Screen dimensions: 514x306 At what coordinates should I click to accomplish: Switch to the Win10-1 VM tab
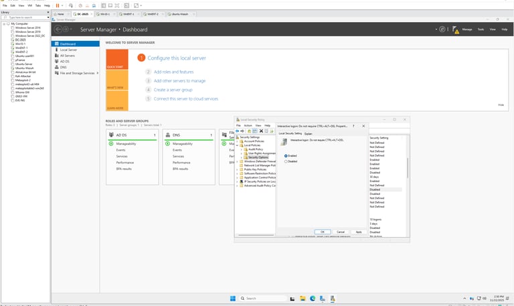105,14
